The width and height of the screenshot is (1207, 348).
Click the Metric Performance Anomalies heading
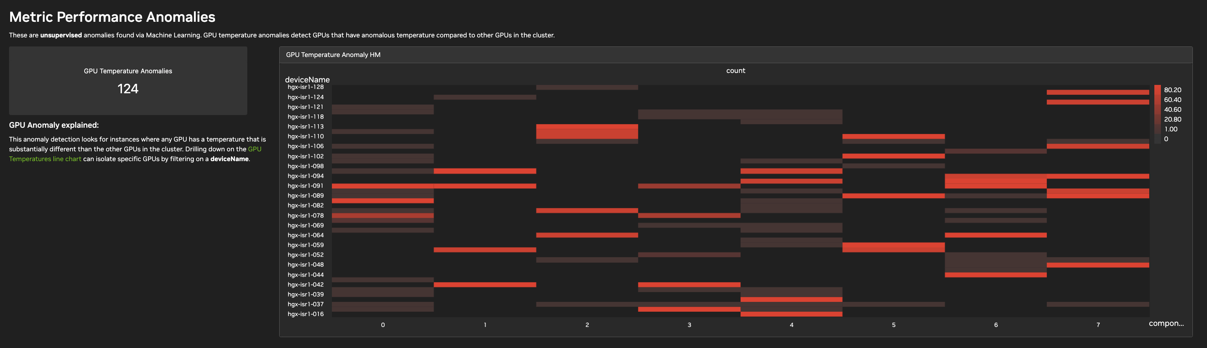[113, 17]
